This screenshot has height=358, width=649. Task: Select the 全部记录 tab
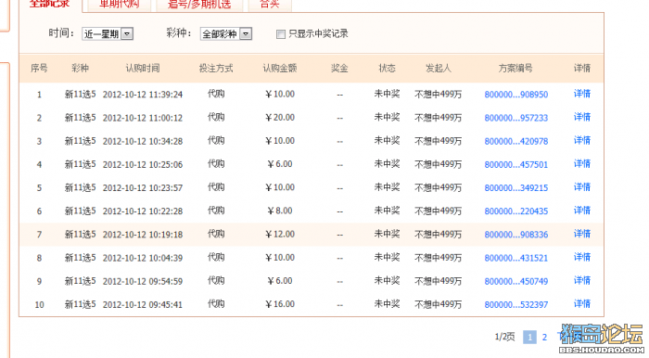point(50,4)
